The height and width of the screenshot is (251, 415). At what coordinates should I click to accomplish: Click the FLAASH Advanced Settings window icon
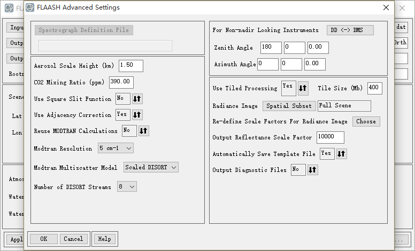[x=30, y=8]
